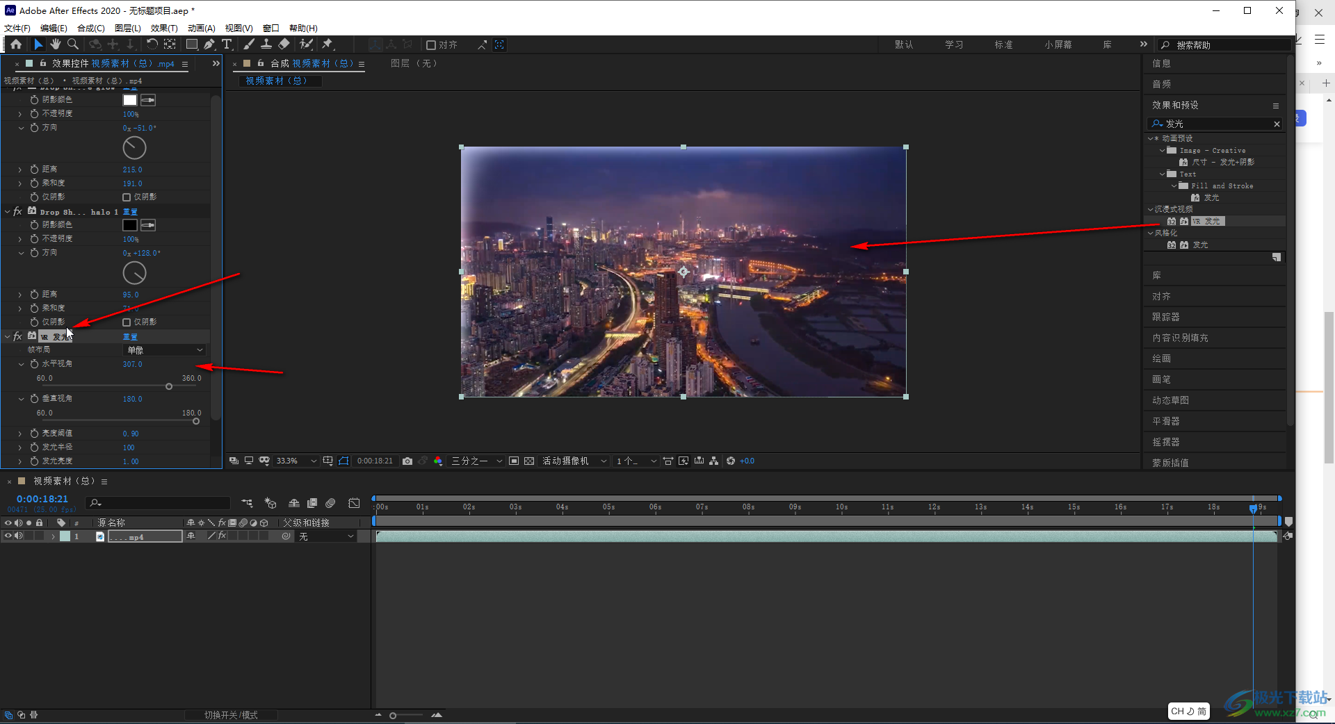Open the 活动摄像机 camera view dropdown

pyautogui.click(x=574, y=461)
